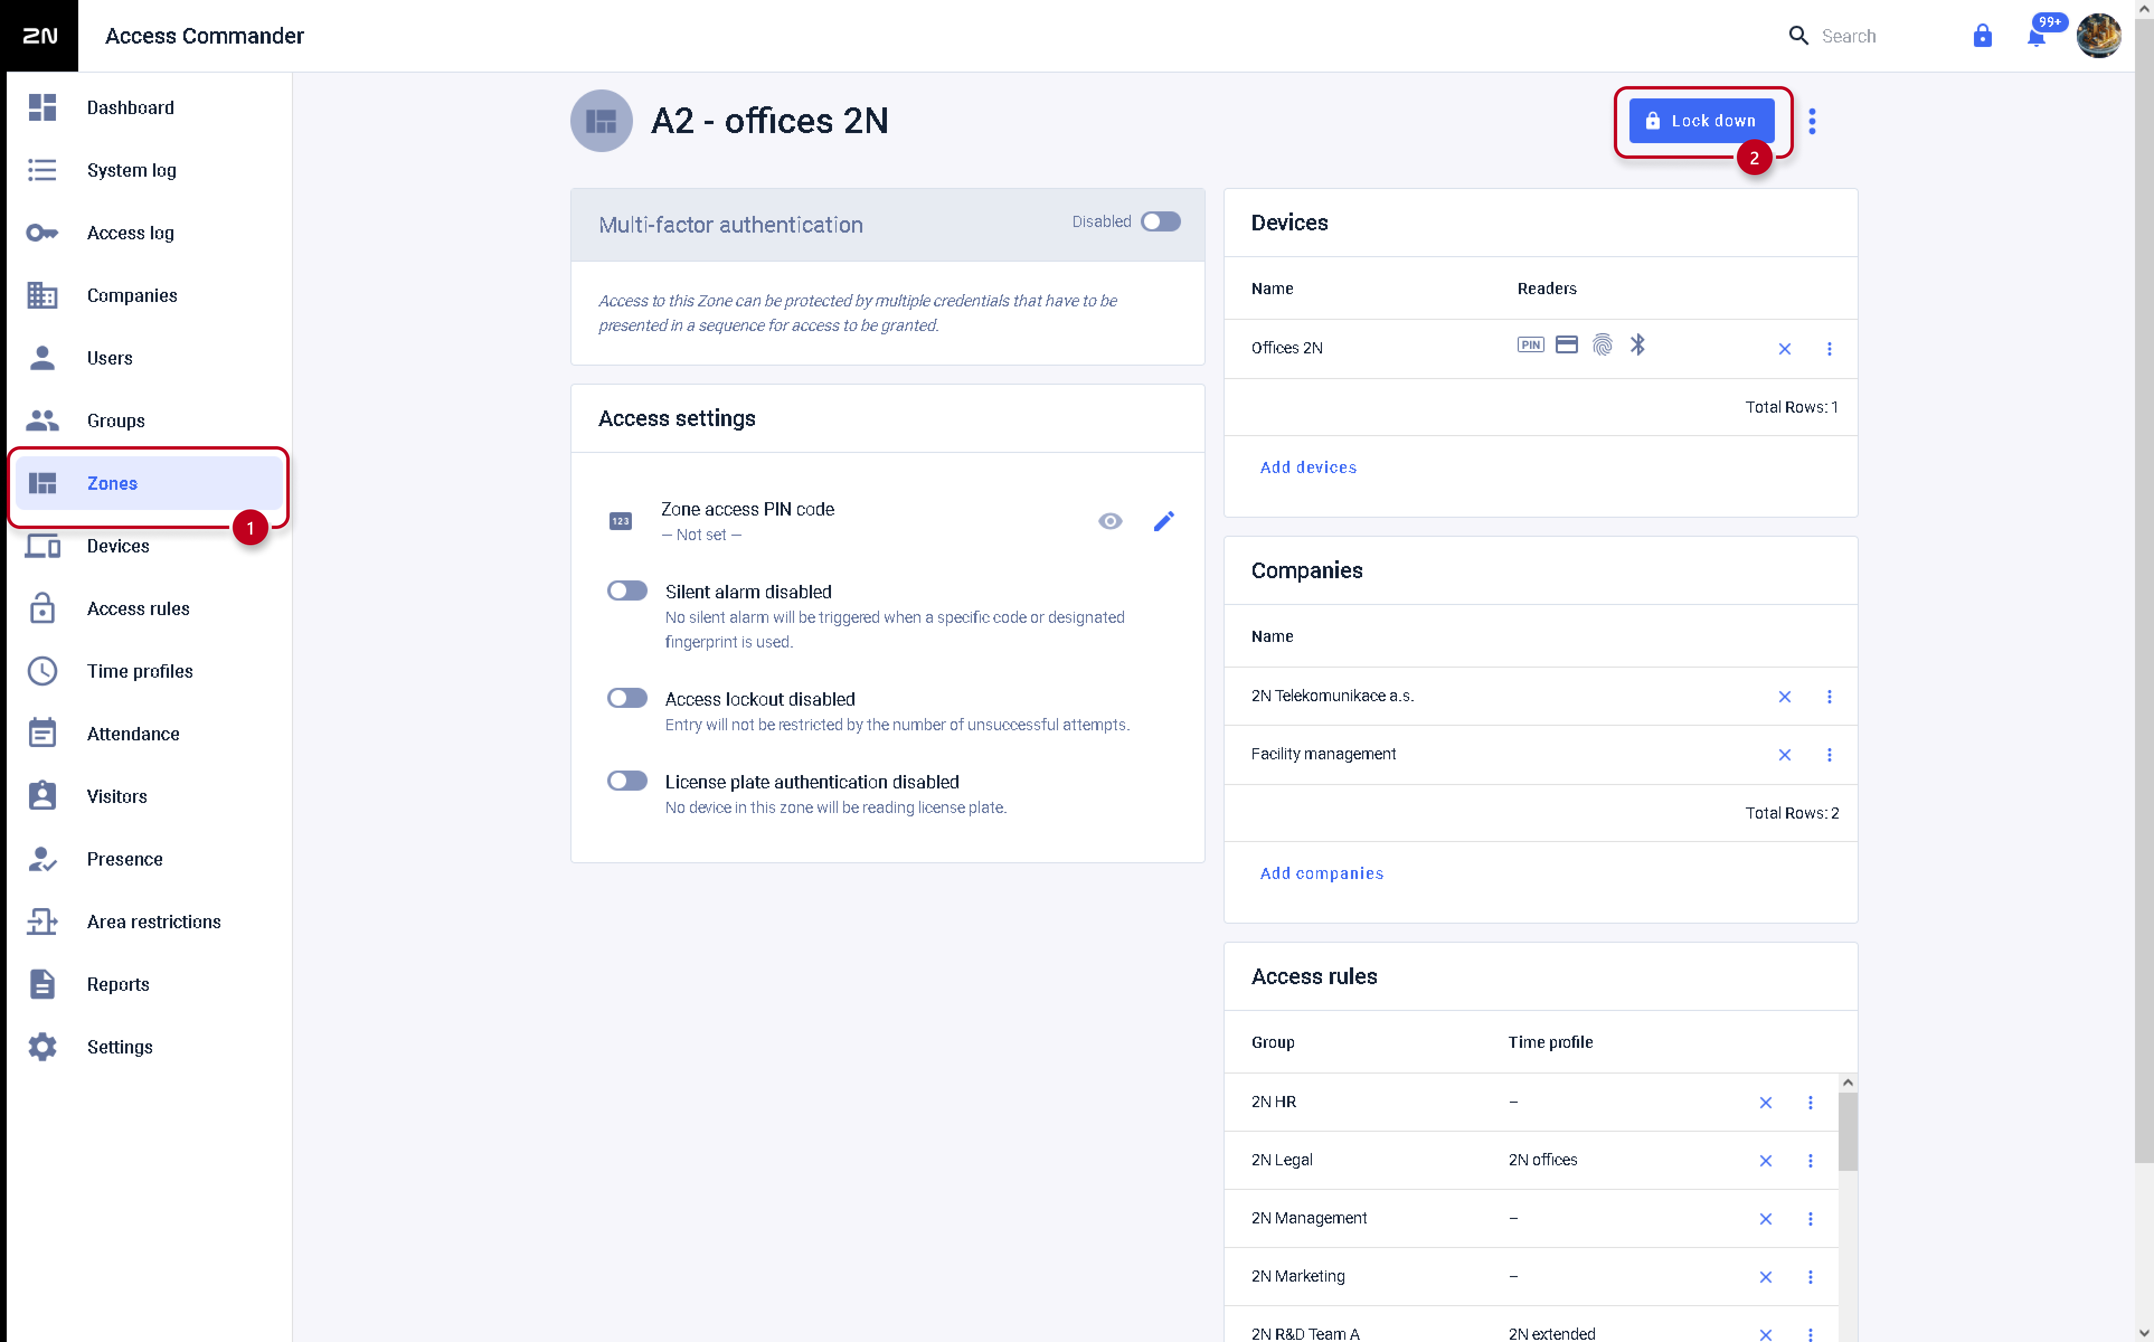The image size is (2154, 1342).
Task: Open Time profiles in sidebar
Action: pos(149,671)
